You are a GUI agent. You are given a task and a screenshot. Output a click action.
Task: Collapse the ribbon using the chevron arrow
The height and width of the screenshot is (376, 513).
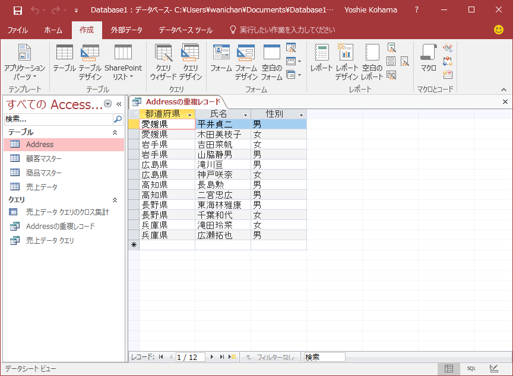click(x=503, y=90)
